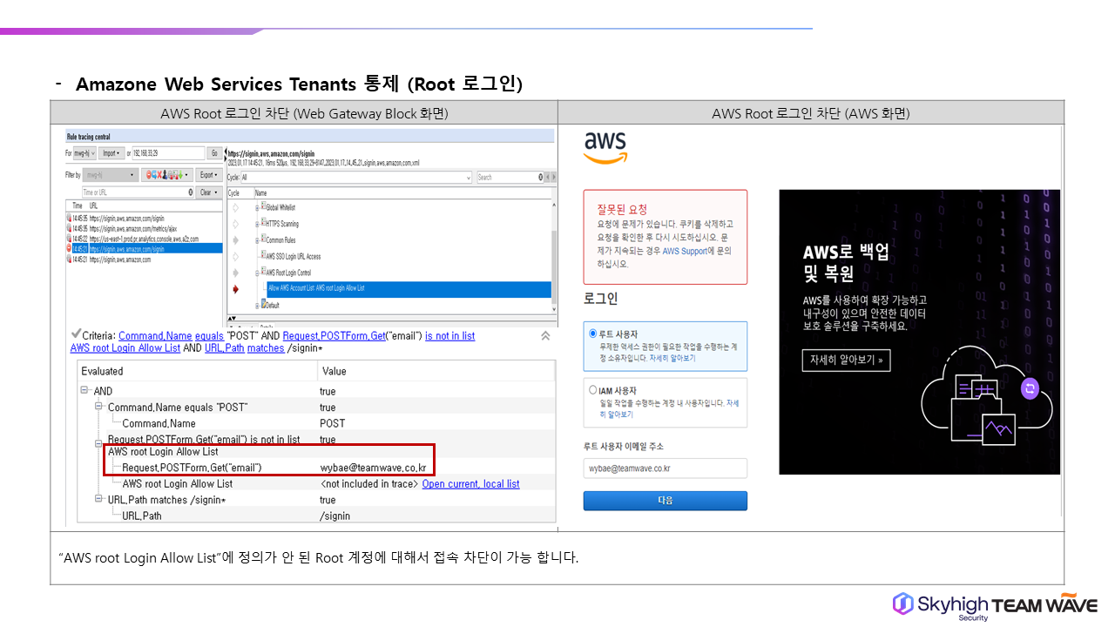Screen dimensions: 1115x627
Task: Expand the Global Whitelist tree node
Action: coord(257,207)
